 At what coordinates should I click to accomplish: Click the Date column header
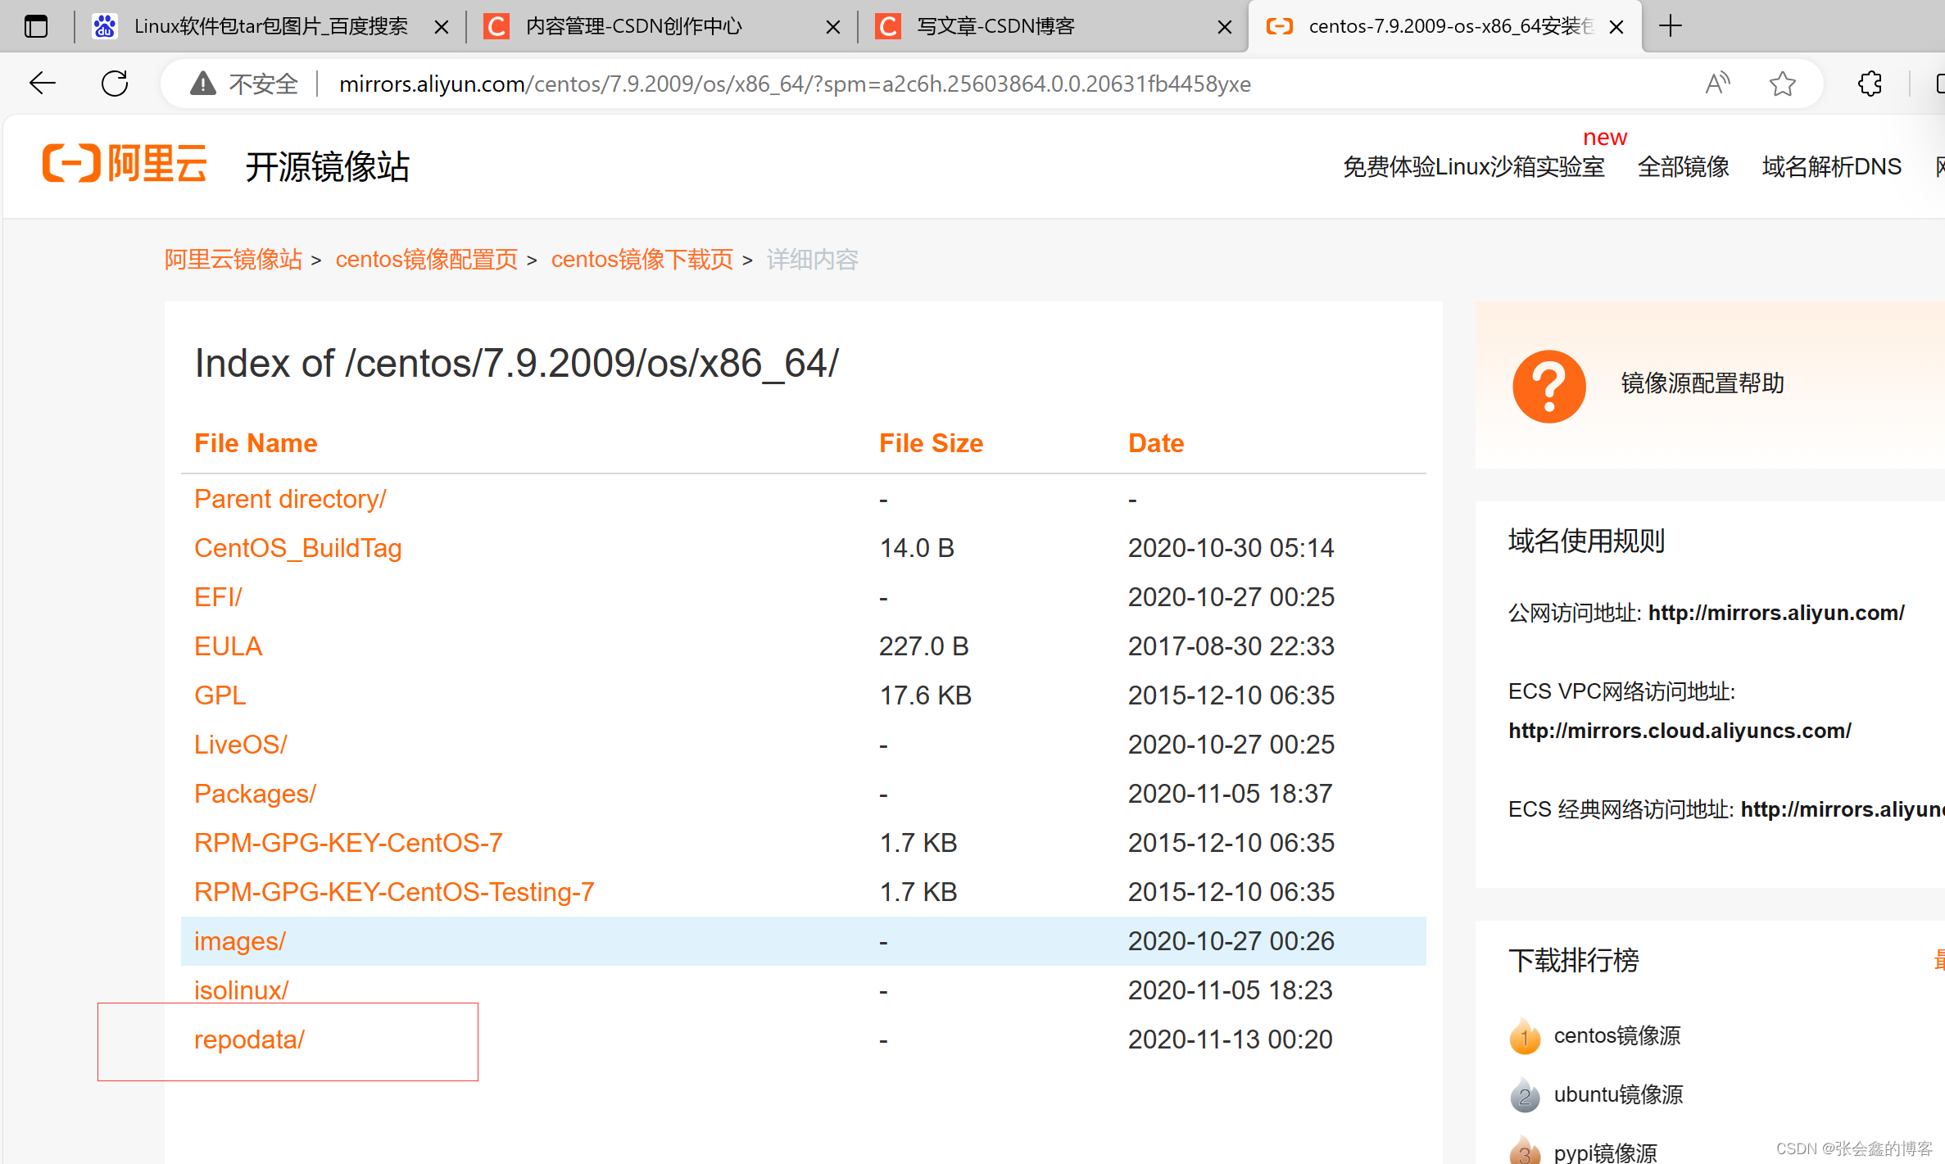coord(1156,443)
